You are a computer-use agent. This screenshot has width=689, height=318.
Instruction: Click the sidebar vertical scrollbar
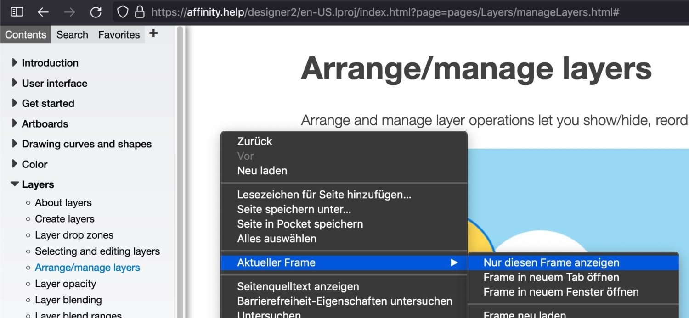click(x=180, y=172)
